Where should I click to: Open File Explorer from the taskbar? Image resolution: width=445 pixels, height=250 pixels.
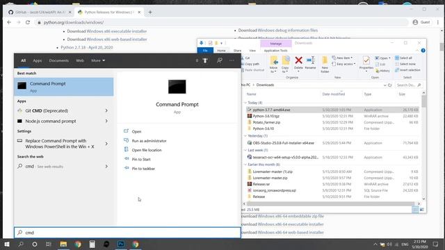point(63,244)
